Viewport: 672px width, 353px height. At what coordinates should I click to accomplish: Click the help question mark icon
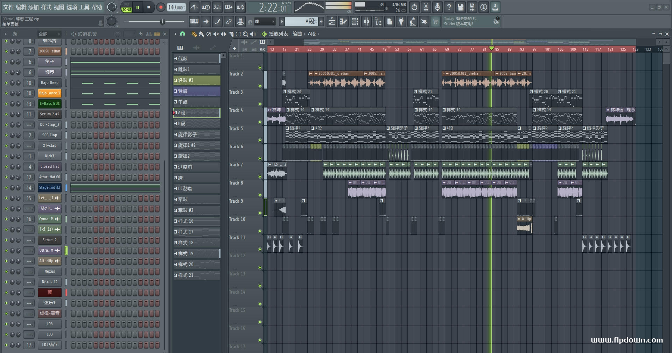(449, 7)
